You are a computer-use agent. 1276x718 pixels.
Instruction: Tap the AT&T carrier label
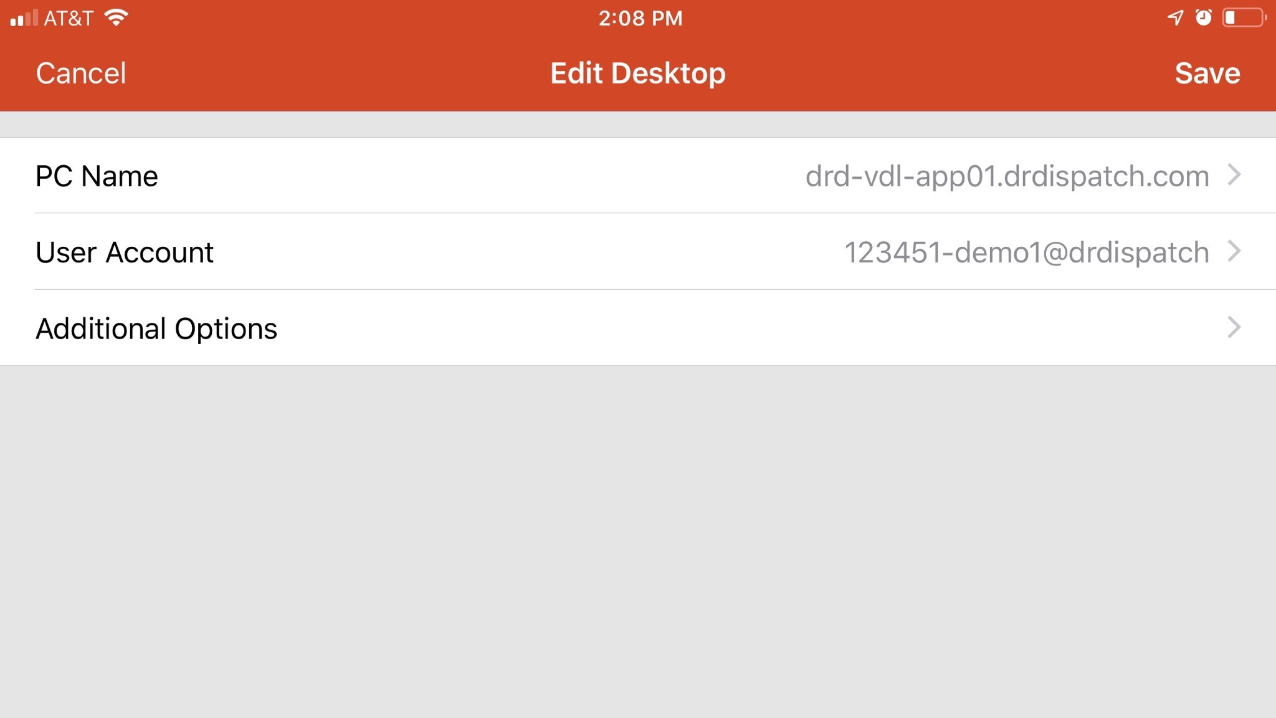pos(69,18)
